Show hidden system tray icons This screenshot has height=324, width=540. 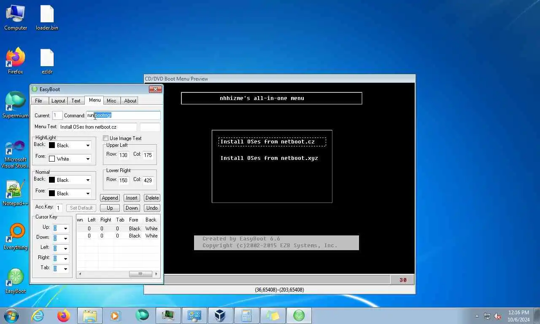[x=477, y=316]
